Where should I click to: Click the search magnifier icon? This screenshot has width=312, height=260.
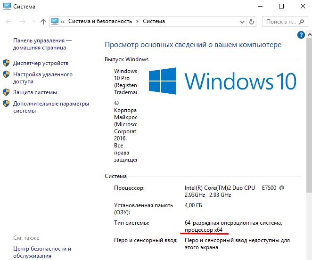point(302,22)
